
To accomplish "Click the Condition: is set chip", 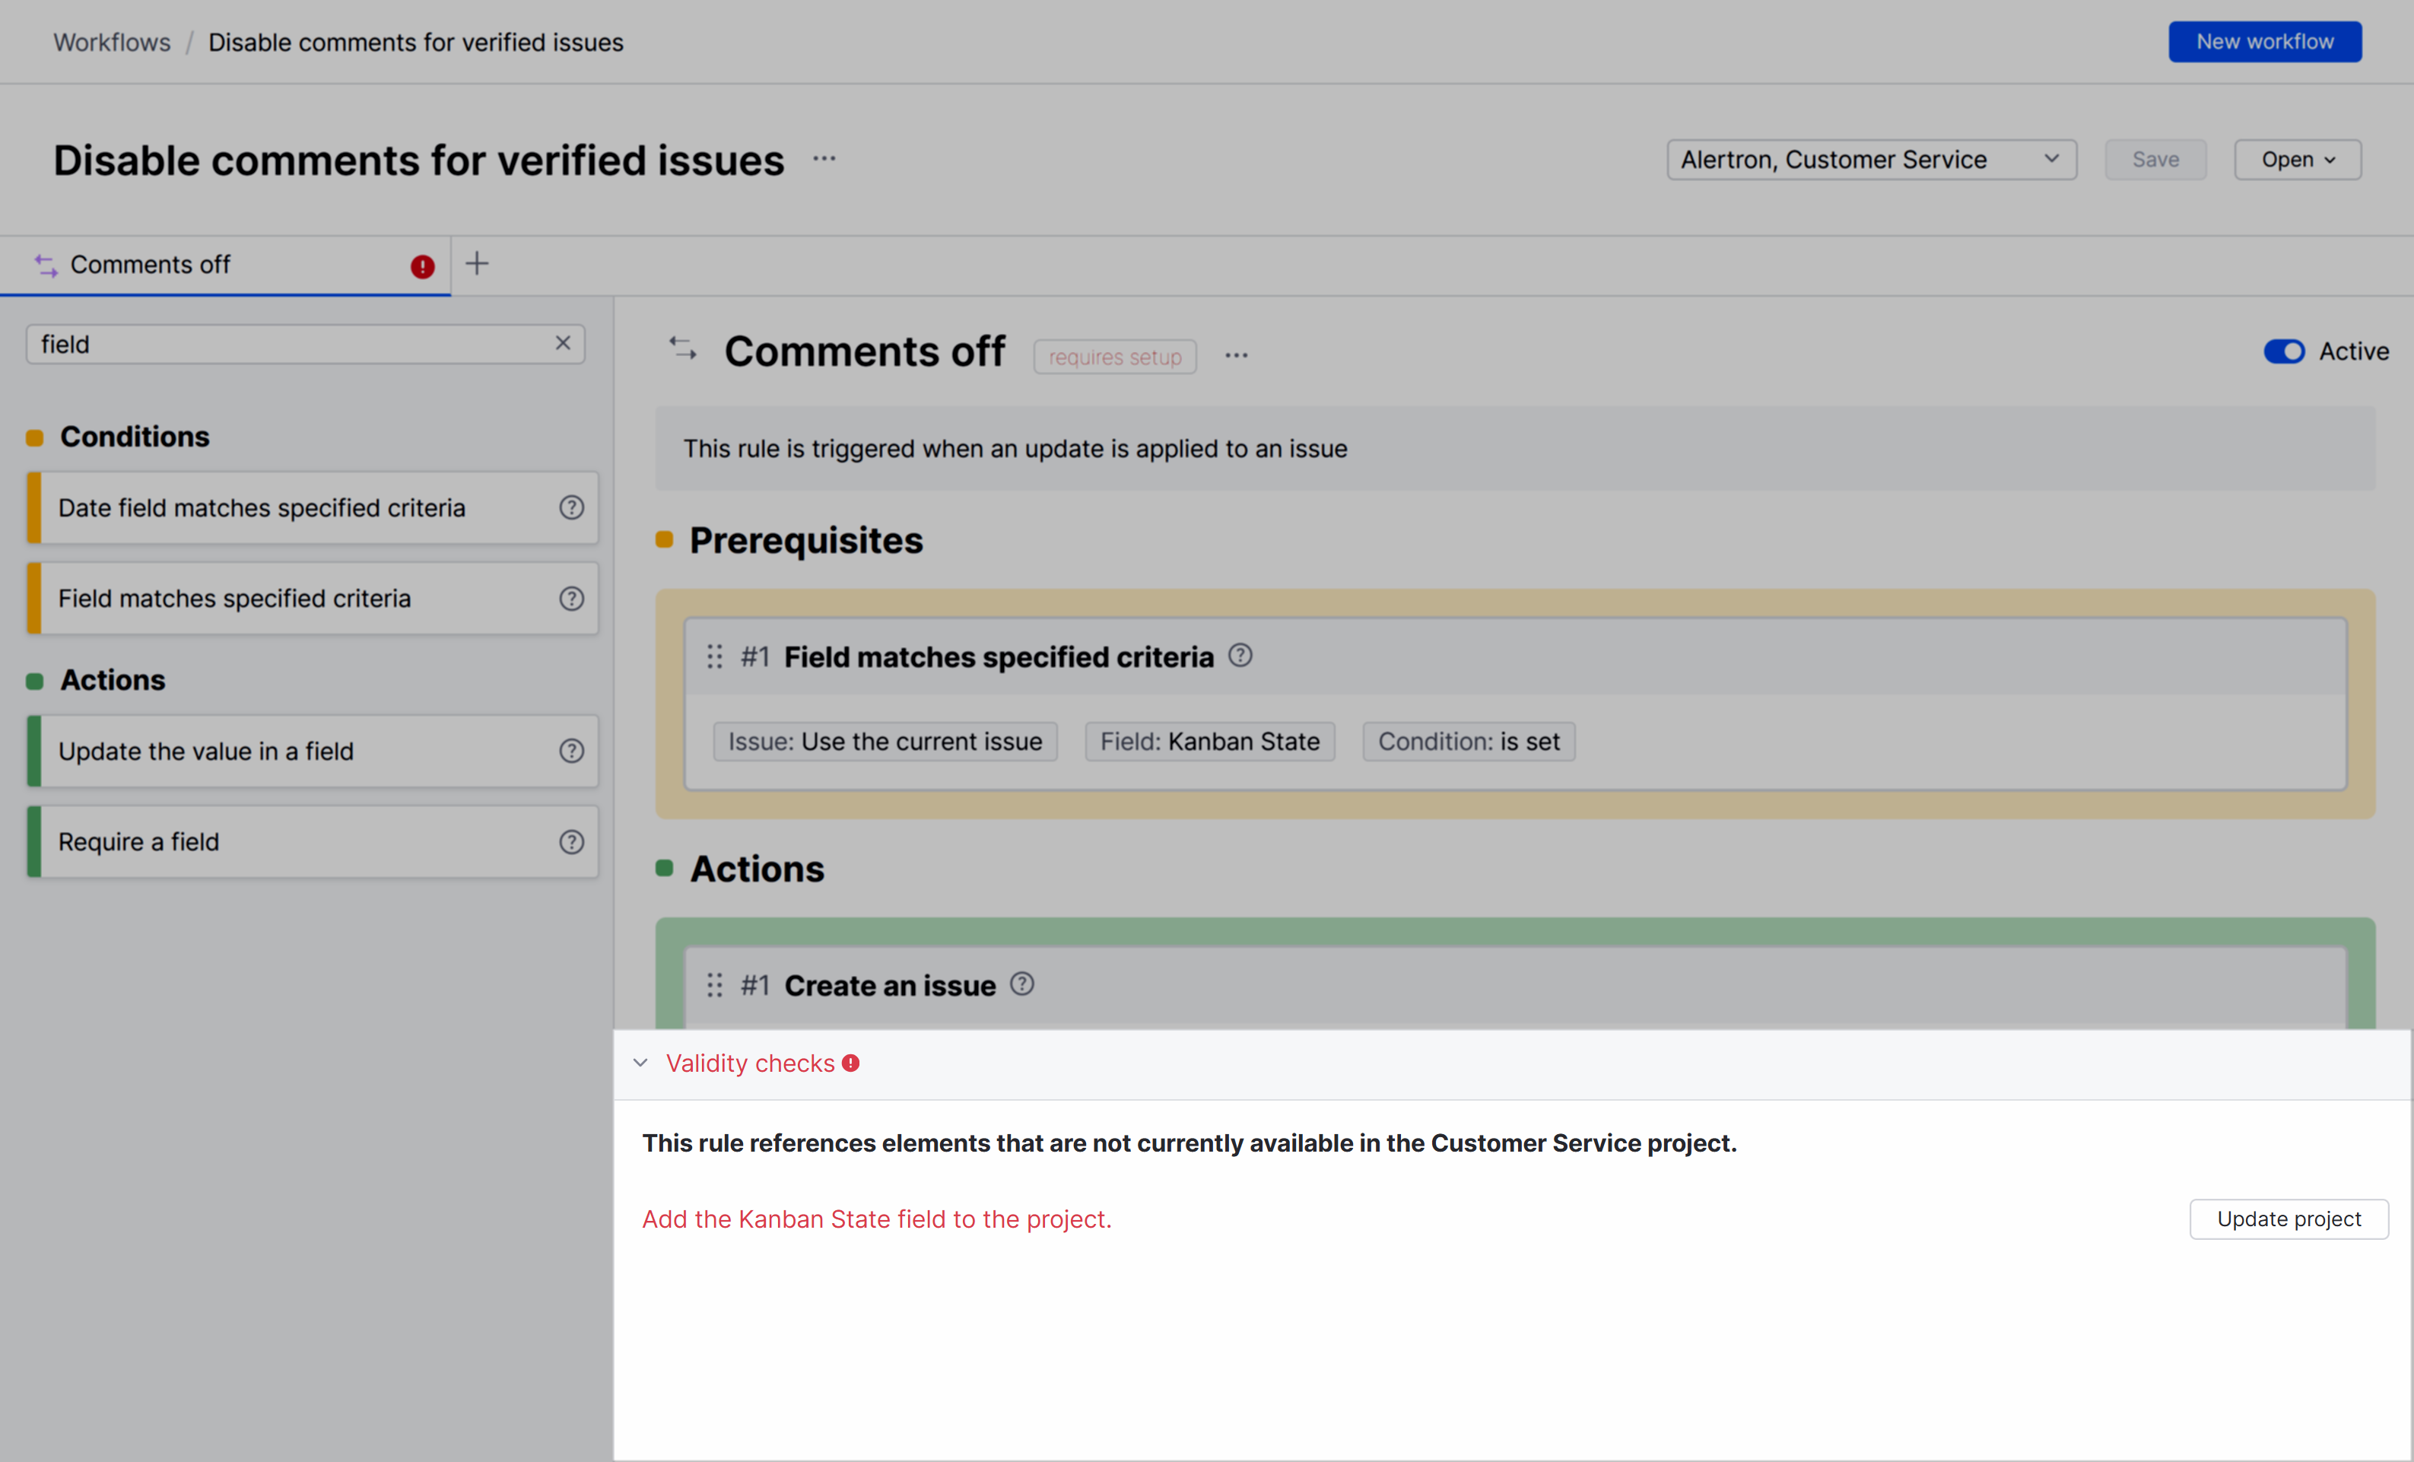I will (x=1468, y=742).
